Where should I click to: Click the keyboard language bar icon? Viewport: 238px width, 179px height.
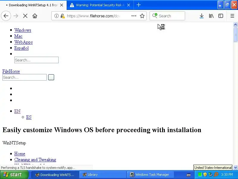click(189, 175)
